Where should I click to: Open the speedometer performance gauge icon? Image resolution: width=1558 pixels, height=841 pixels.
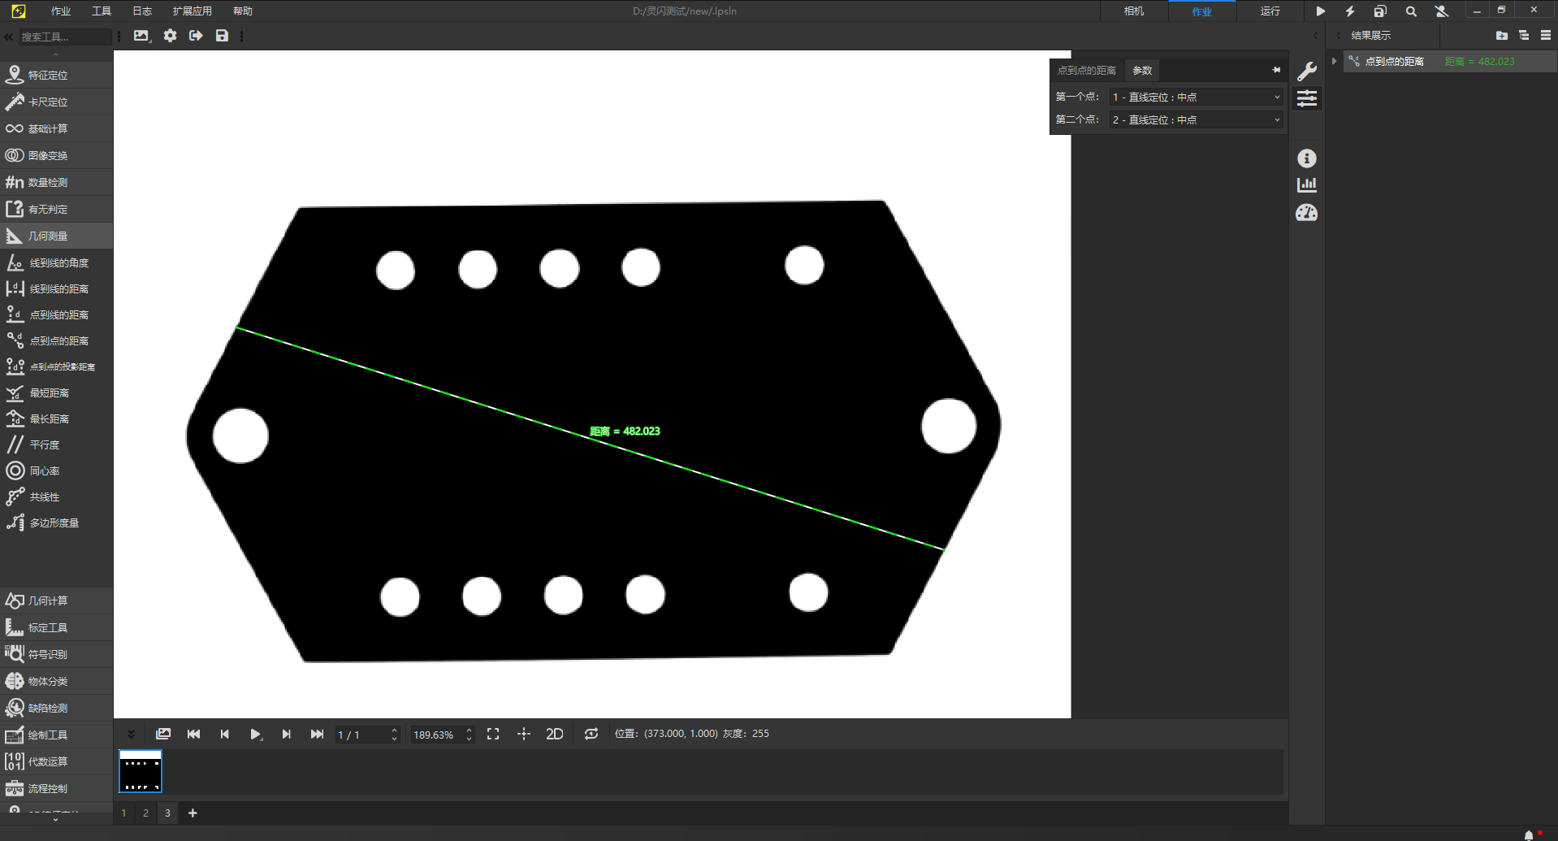1306,213
